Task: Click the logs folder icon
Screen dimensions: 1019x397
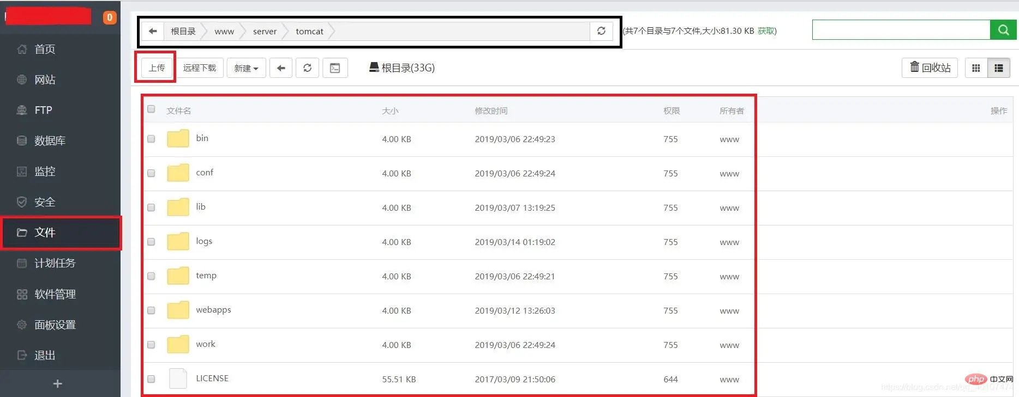Action: tap(178, 241)
